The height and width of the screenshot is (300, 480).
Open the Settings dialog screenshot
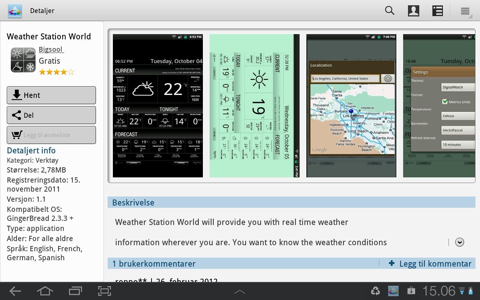(439, 106)
